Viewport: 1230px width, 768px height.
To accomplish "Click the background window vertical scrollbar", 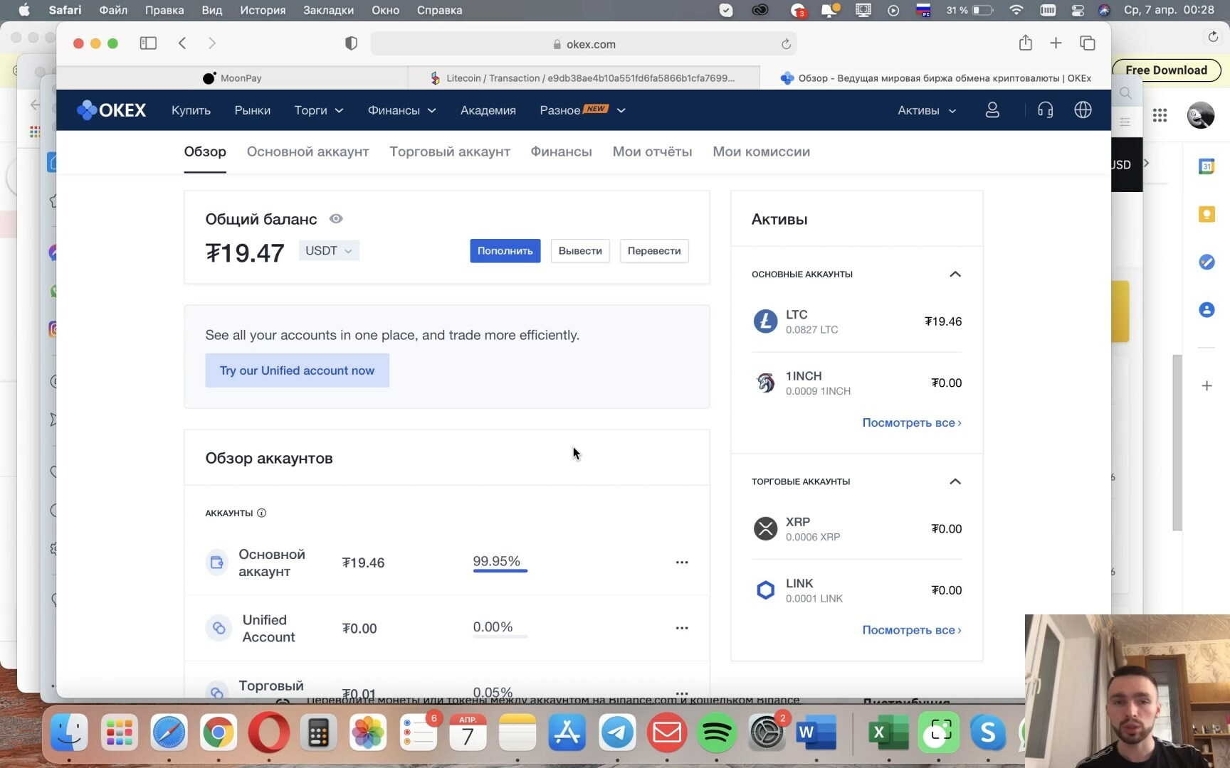I will point(1177,442).
